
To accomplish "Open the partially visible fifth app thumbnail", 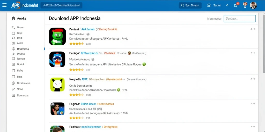I will (x=57, y=129).
